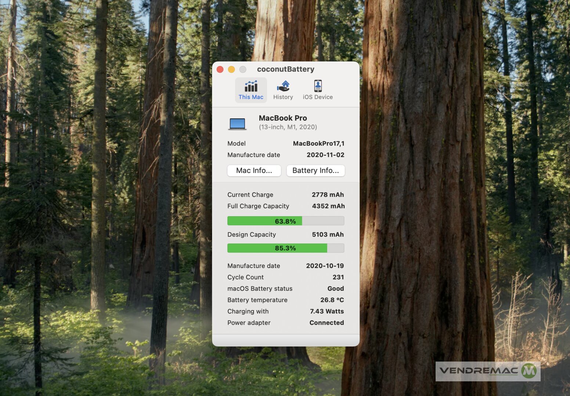Click the 26.8 °C battery temperature
The image size is (570, 396).
tap(332, 300)
